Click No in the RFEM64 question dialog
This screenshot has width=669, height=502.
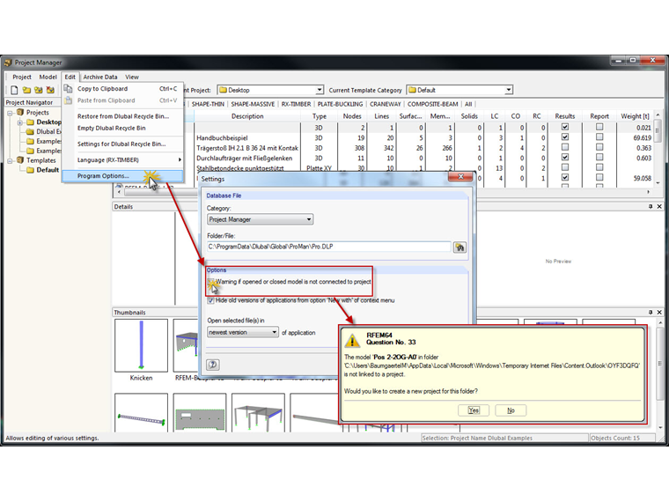tap(511, 410)
